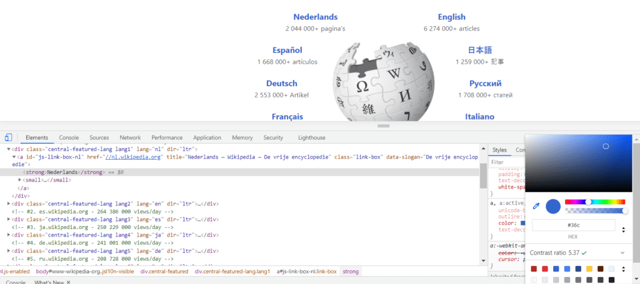Select the brown palette swatch
640x284 pixels.
point(600,269)
